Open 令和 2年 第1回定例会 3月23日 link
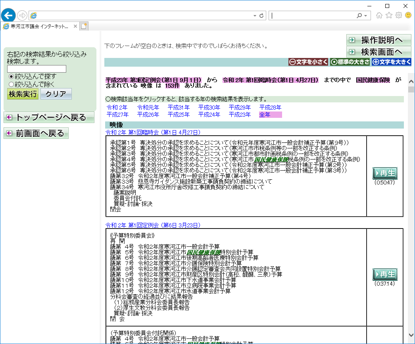The image size is (415, 344). (153, 225)
